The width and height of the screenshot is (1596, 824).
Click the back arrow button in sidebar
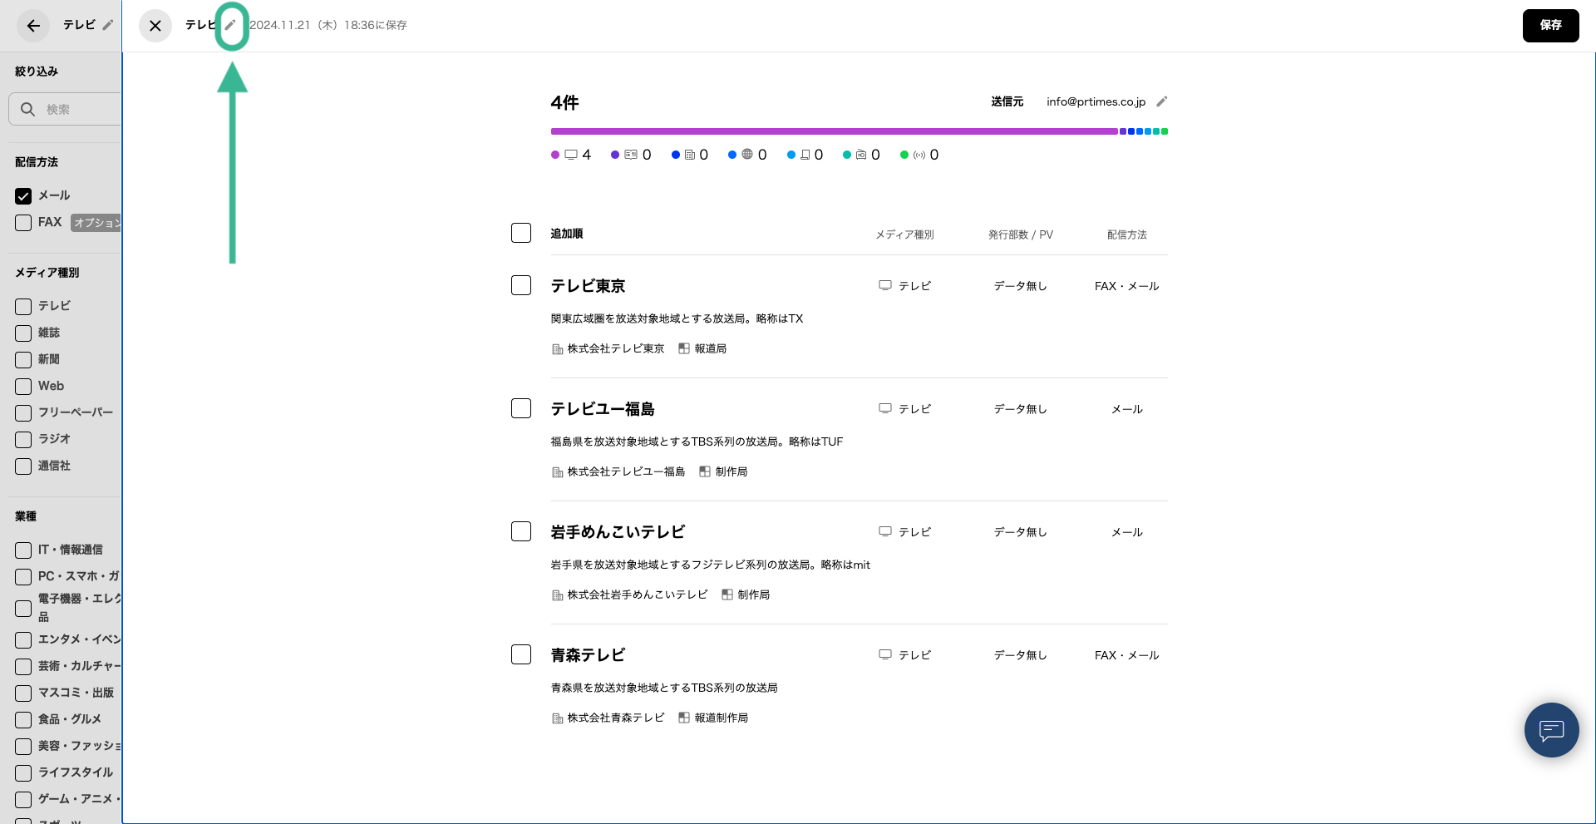33,26
